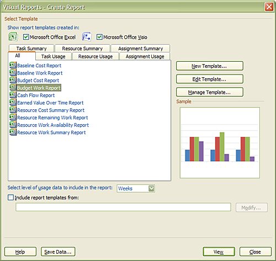Open the Assignment Usage tab
This screenshot has width=276, height=261.
pos(145,56)
